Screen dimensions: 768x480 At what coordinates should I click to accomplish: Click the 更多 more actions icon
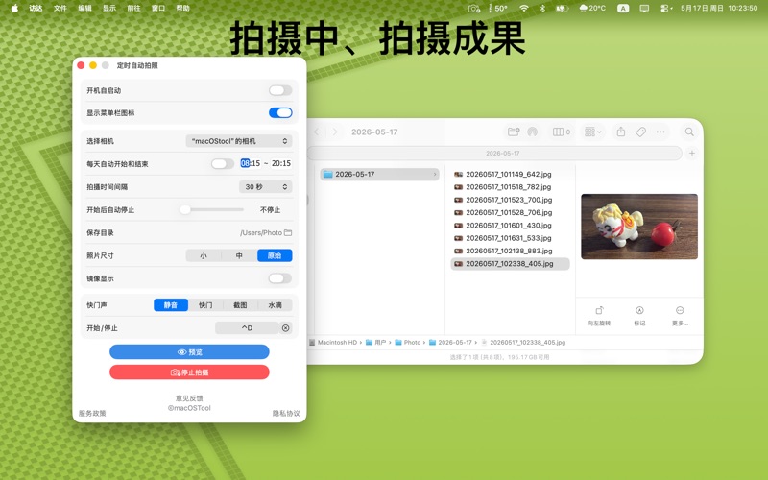click(x=680, y=310)
